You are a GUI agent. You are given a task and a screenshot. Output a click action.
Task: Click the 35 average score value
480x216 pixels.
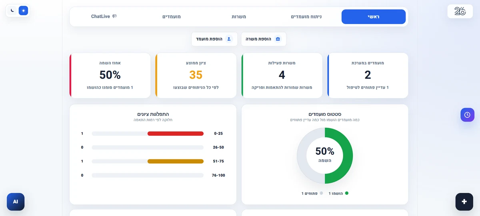196,75
